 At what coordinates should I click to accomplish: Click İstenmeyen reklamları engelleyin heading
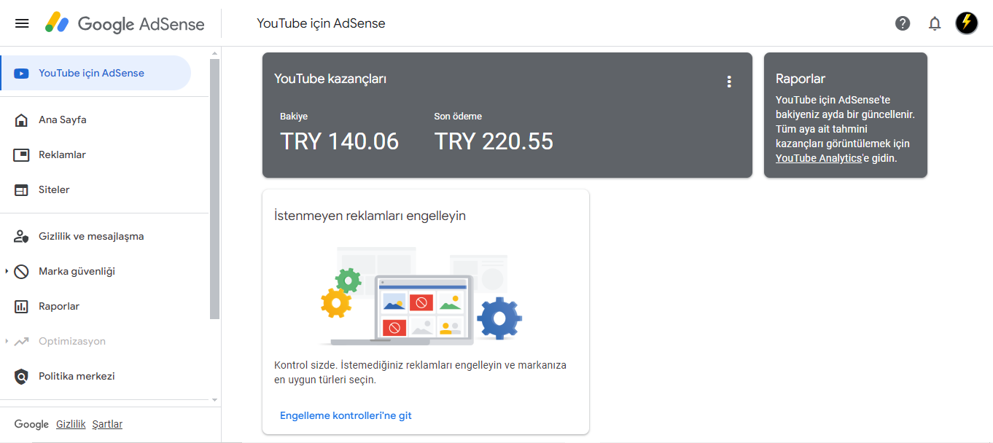[x=370, y=216]
